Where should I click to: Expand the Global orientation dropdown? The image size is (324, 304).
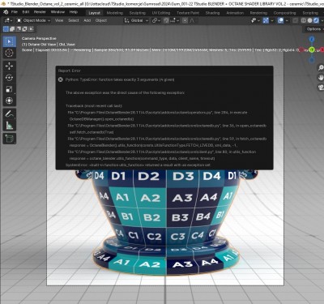pos(137,20)
